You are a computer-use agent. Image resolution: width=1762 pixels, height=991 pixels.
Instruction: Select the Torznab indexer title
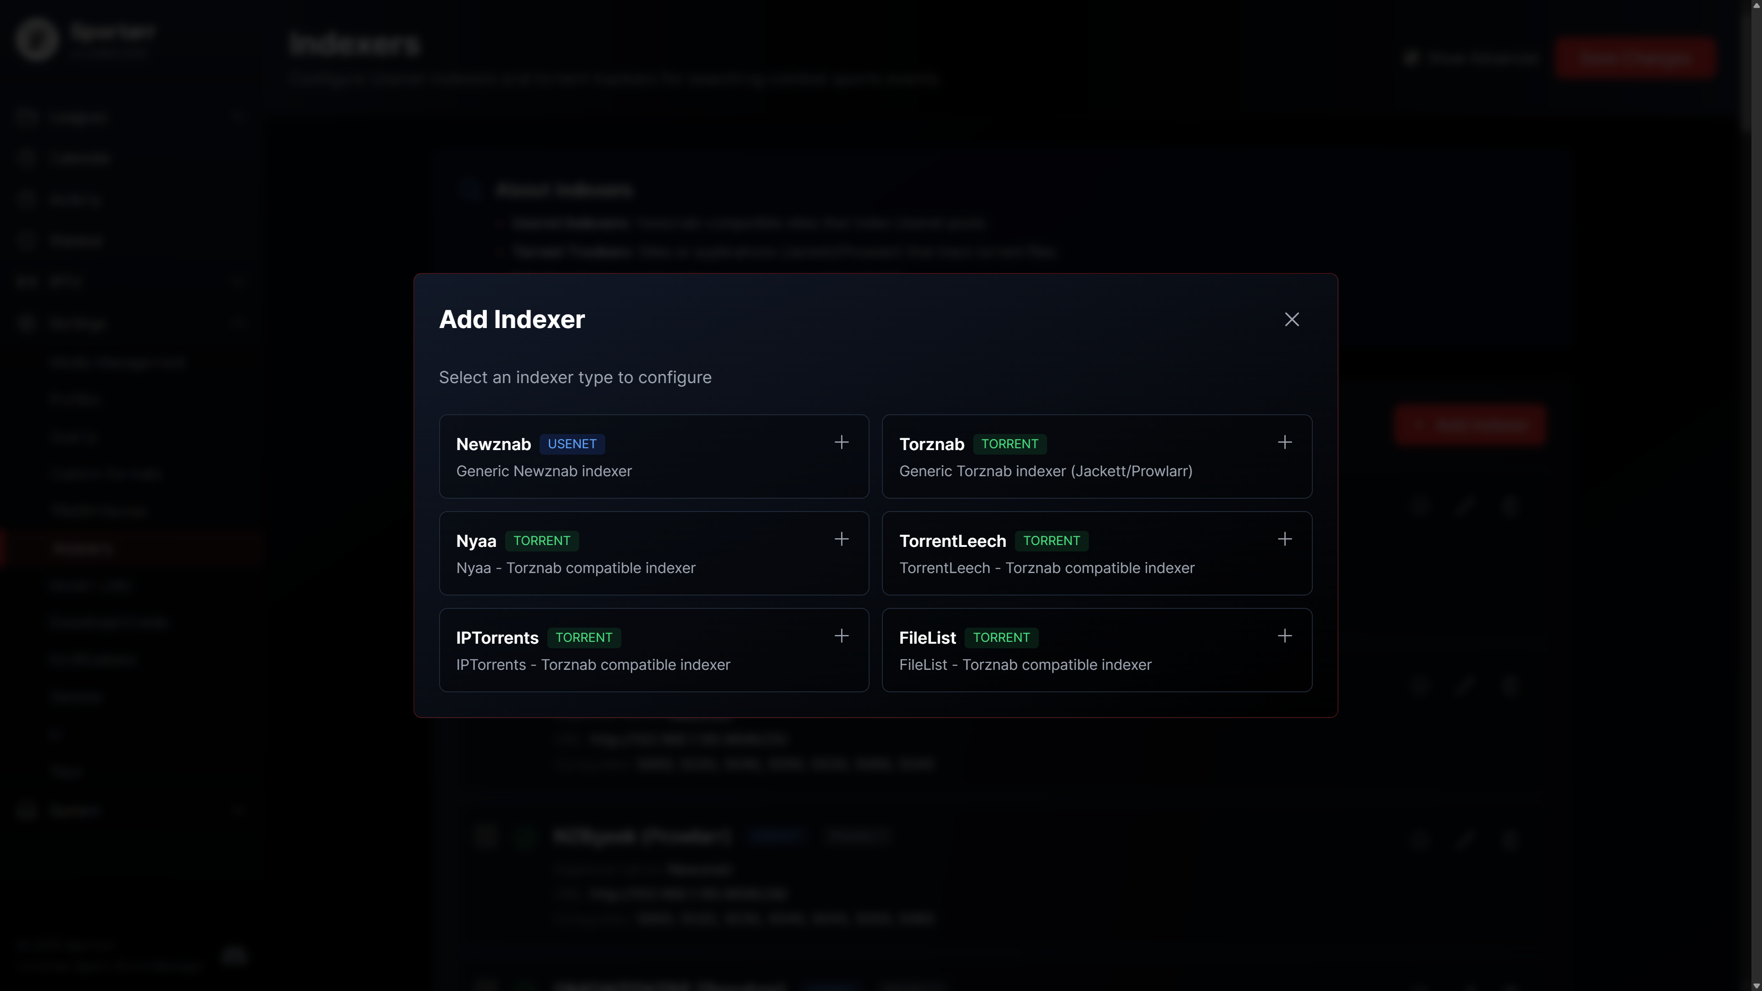tap(931, 445)
